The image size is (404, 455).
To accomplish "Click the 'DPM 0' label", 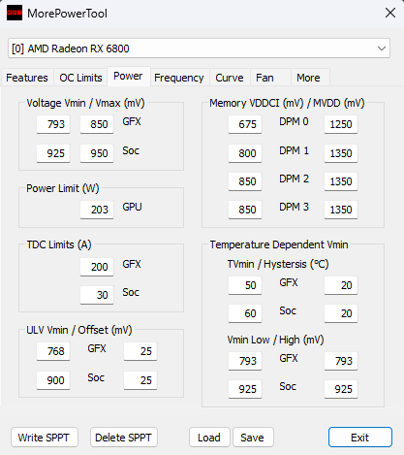I will (294, 121).
